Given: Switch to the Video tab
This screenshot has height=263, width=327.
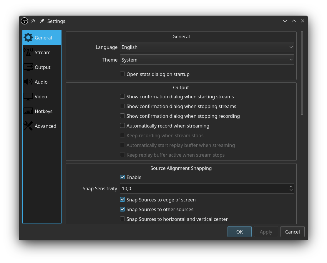Looking at the screenshot, I should (42, 96).
